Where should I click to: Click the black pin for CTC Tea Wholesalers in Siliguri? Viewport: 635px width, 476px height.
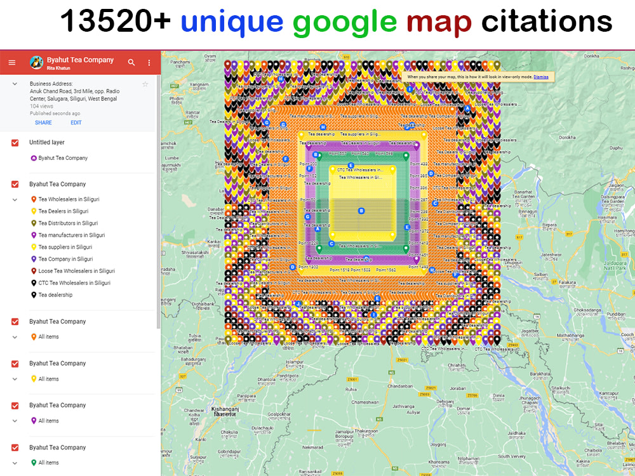point(34,282)
